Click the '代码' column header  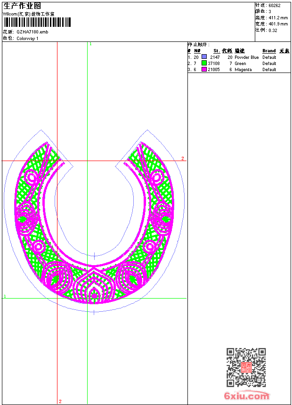(x=227, y=51)
